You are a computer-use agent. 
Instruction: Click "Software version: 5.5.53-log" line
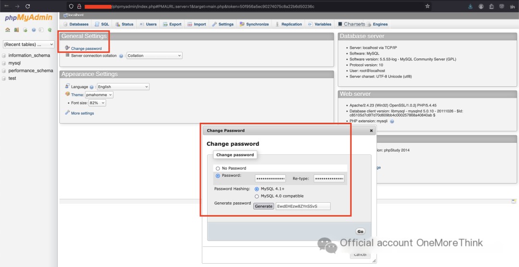[403, 59]
